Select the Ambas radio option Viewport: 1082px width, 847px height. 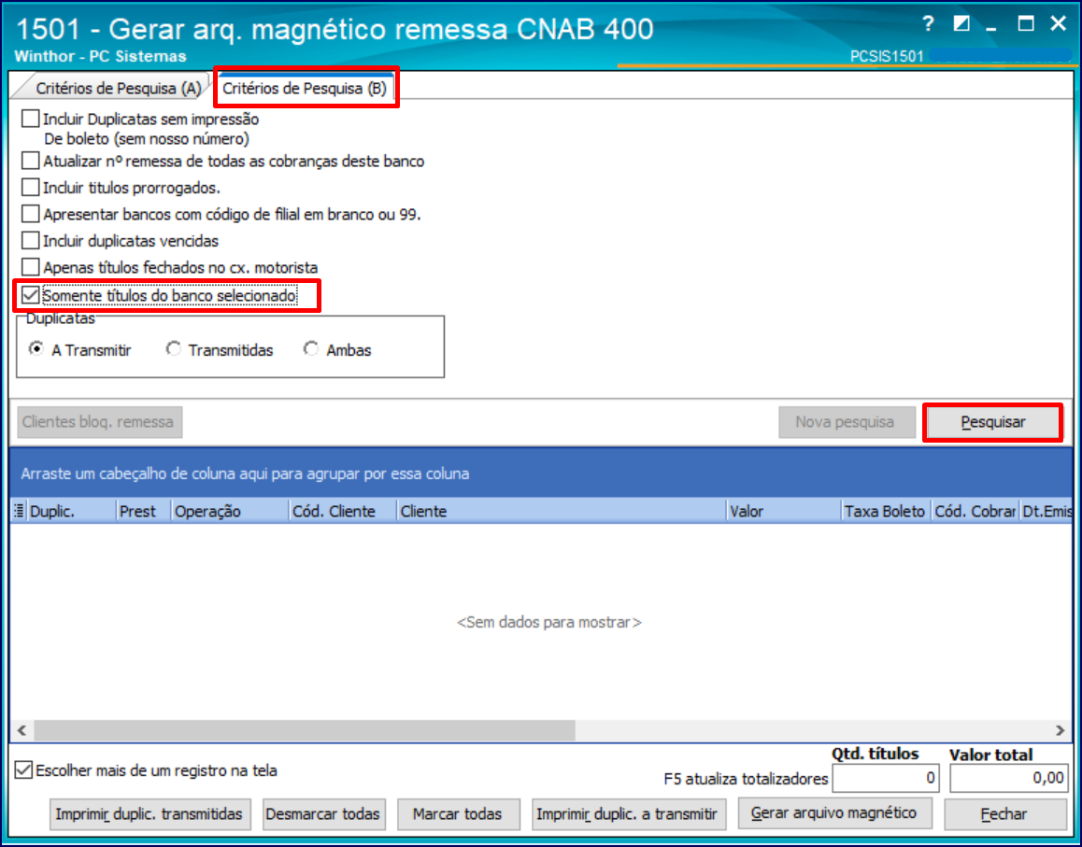pyautogui.click(x=311, y=349)
